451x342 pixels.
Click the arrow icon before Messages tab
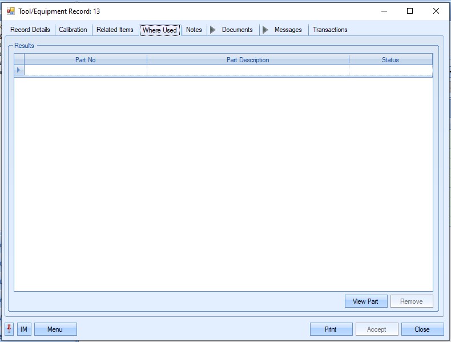pos(265,30)
